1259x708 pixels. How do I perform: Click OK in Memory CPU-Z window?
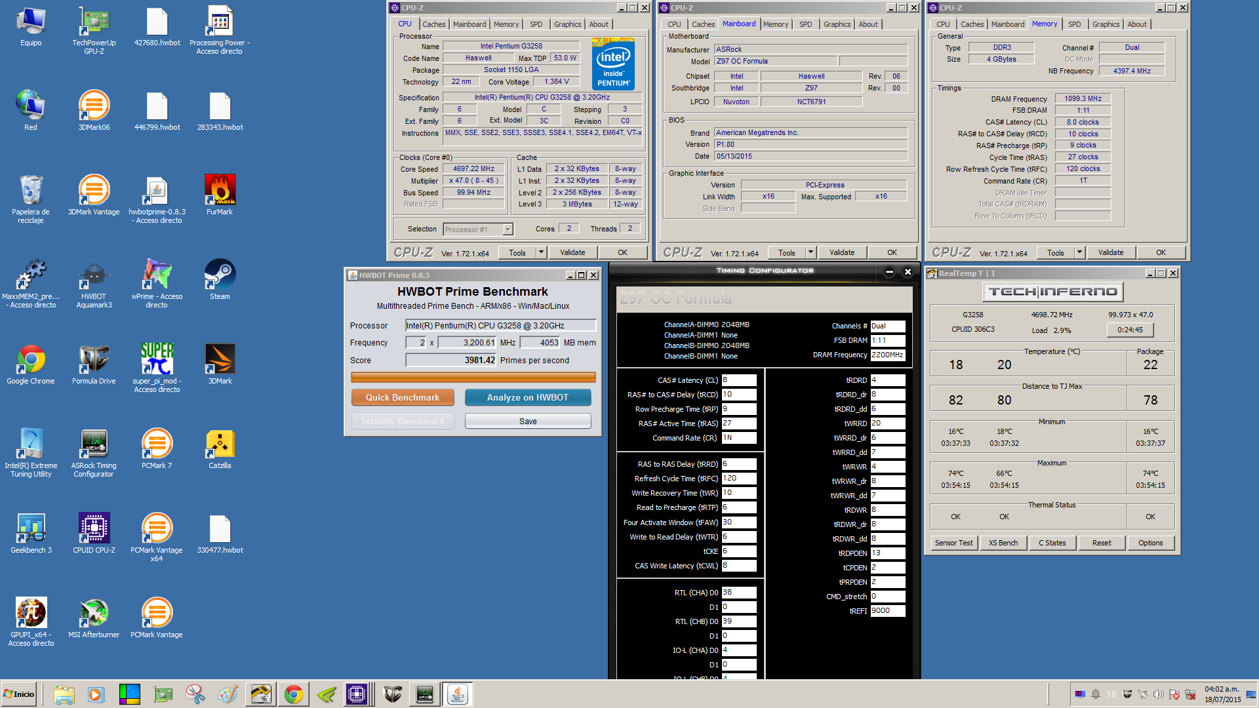pos(1161,252)
